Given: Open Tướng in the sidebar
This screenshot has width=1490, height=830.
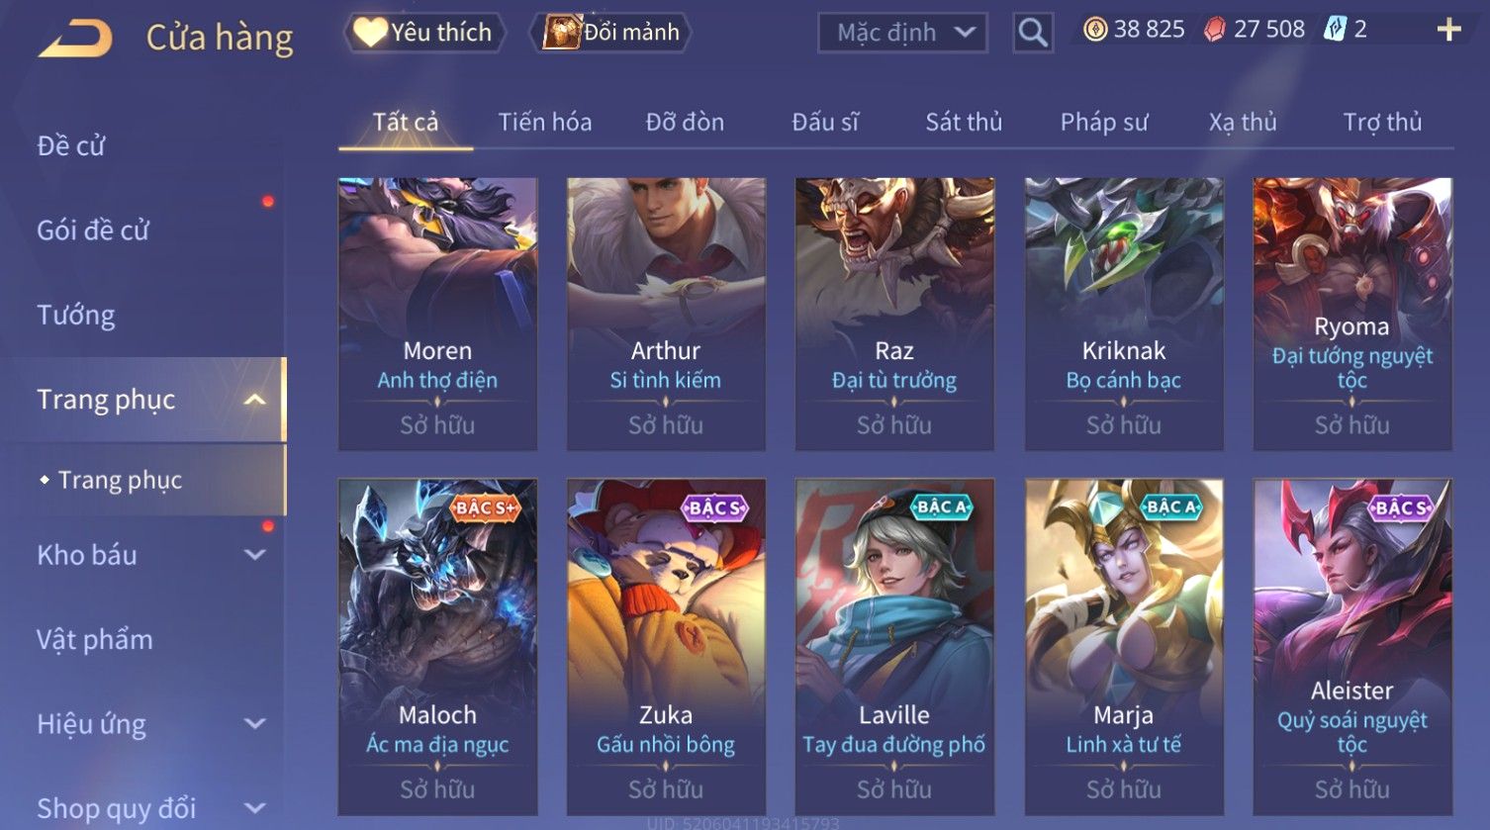Looking at the screenshot, I should [x=76, y=316].
